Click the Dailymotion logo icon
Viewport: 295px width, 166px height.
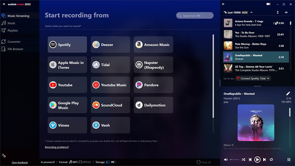coord(139,105)
